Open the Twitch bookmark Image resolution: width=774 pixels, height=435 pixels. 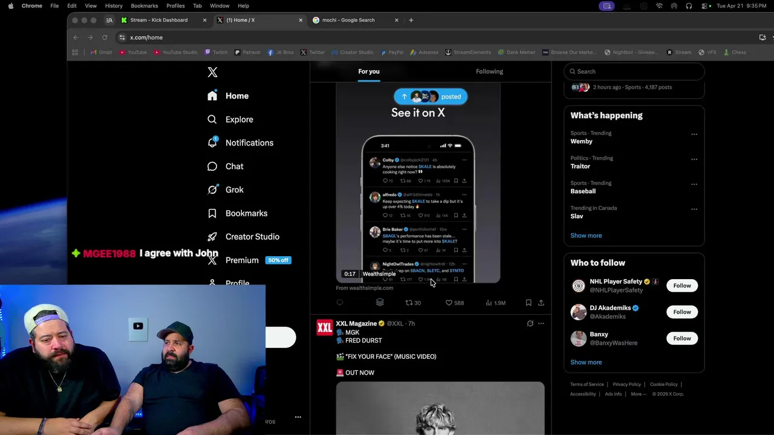tap(216, 53)
